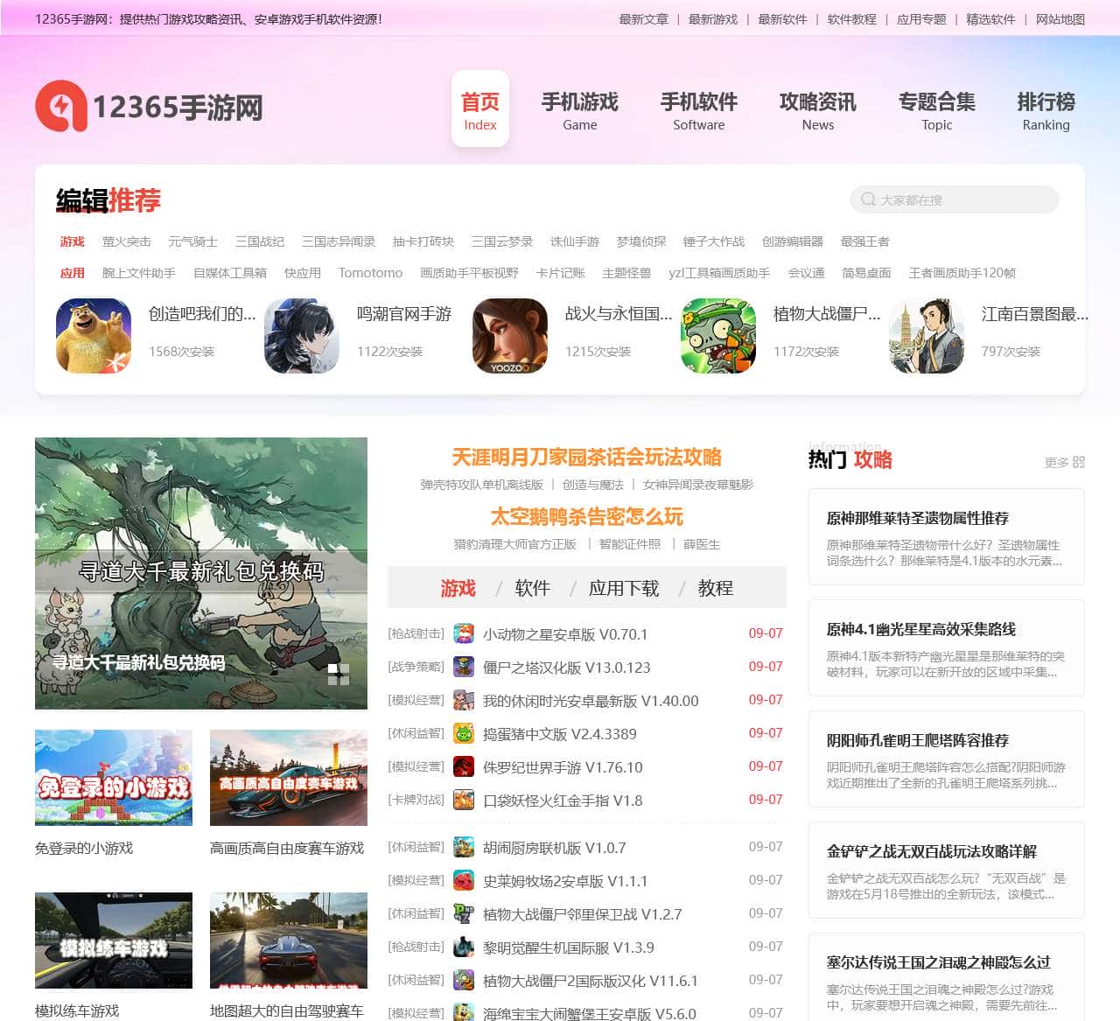Switch the list to the 应用下载 tab

point(624,588)
